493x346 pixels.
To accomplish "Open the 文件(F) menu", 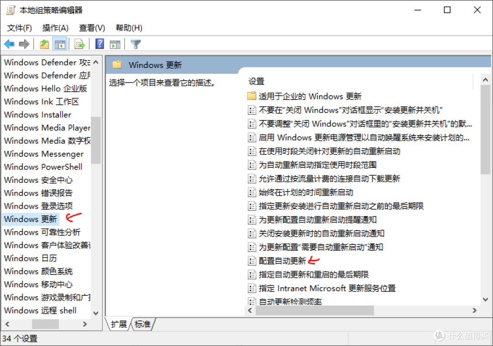I will [x=20, y=28].
